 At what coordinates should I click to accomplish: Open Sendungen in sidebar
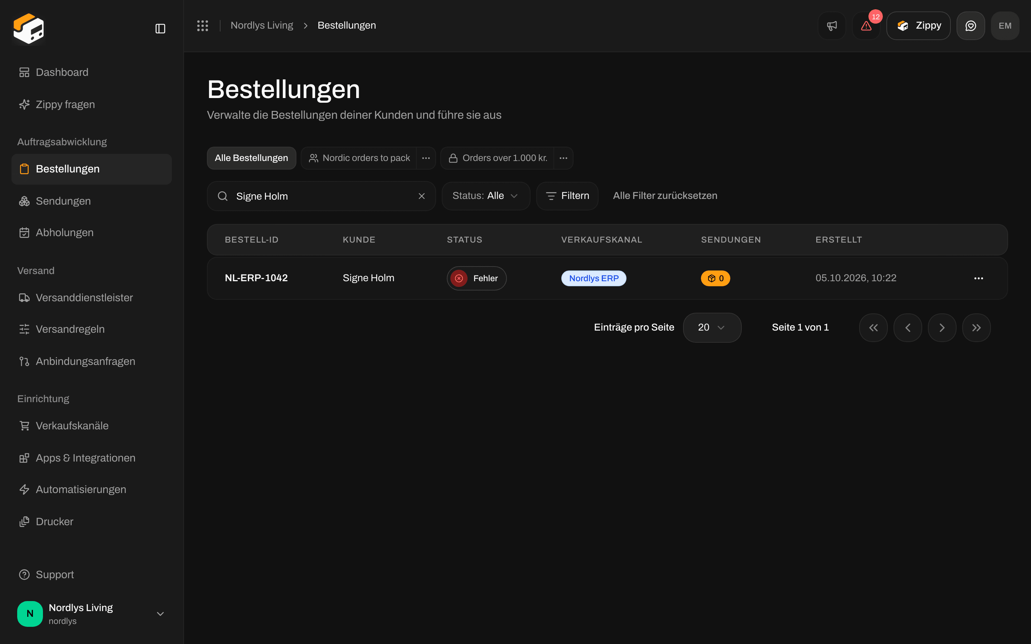[92, 201]
